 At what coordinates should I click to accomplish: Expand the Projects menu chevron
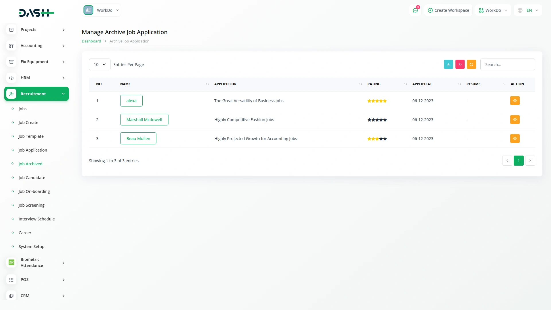pos(64,30)
